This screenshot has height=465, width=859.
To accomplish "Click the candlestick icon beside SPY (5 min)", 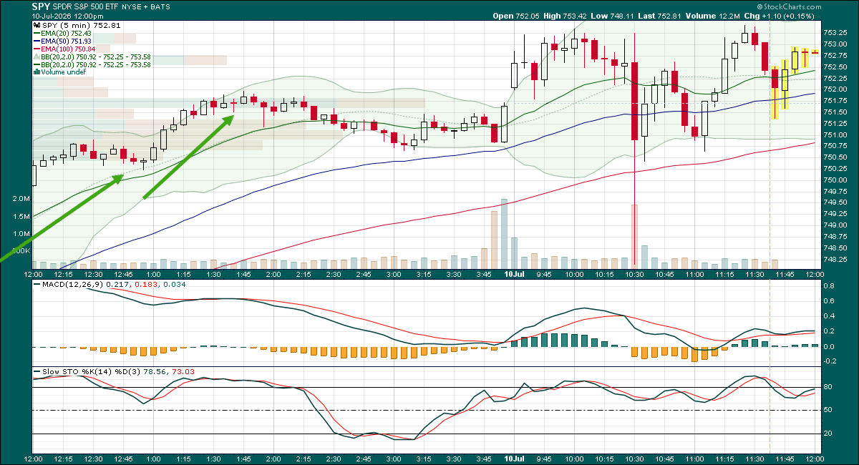I will [x=37, y=25].
